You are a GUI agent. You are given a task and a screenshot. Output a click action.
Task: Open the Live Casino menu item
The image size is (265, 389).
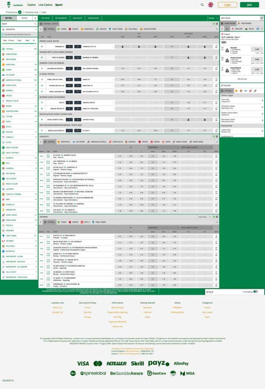click(x=45, y=5)
